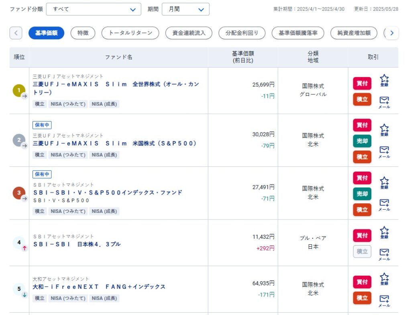Click NISA (成長) tag on FANG+ row
The image size is (411, 315).
(104, 298)
